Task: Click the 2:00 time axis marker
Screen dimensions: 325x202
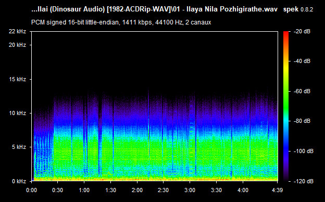Action: (137, 190)
